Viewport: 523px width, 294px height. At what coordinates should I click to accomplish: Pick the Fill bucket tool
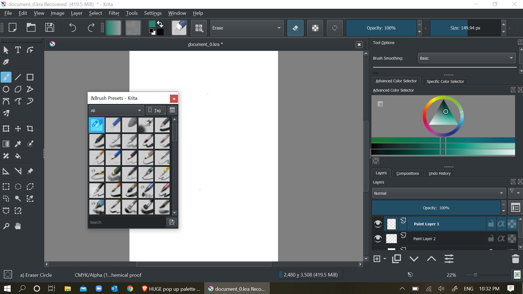(18, 156)
